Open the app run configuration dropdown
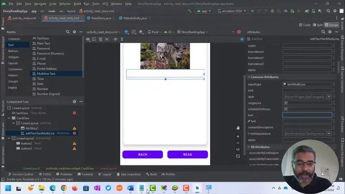 (204, 11)
